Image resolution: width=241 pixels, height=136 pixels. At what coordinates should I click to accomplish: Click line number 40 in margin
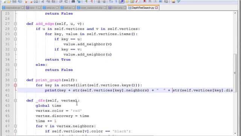coord(8,90)
